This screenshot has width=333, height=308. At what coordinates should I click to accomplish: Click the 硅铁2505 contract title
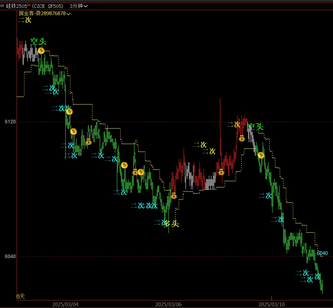[16, 6]
